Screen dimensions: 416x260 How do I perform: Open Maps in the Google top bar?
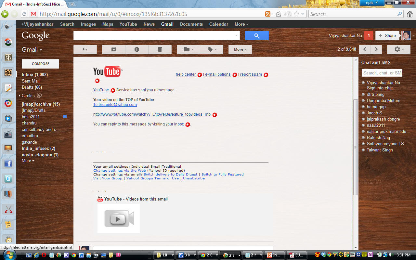(x=108, y=24)
